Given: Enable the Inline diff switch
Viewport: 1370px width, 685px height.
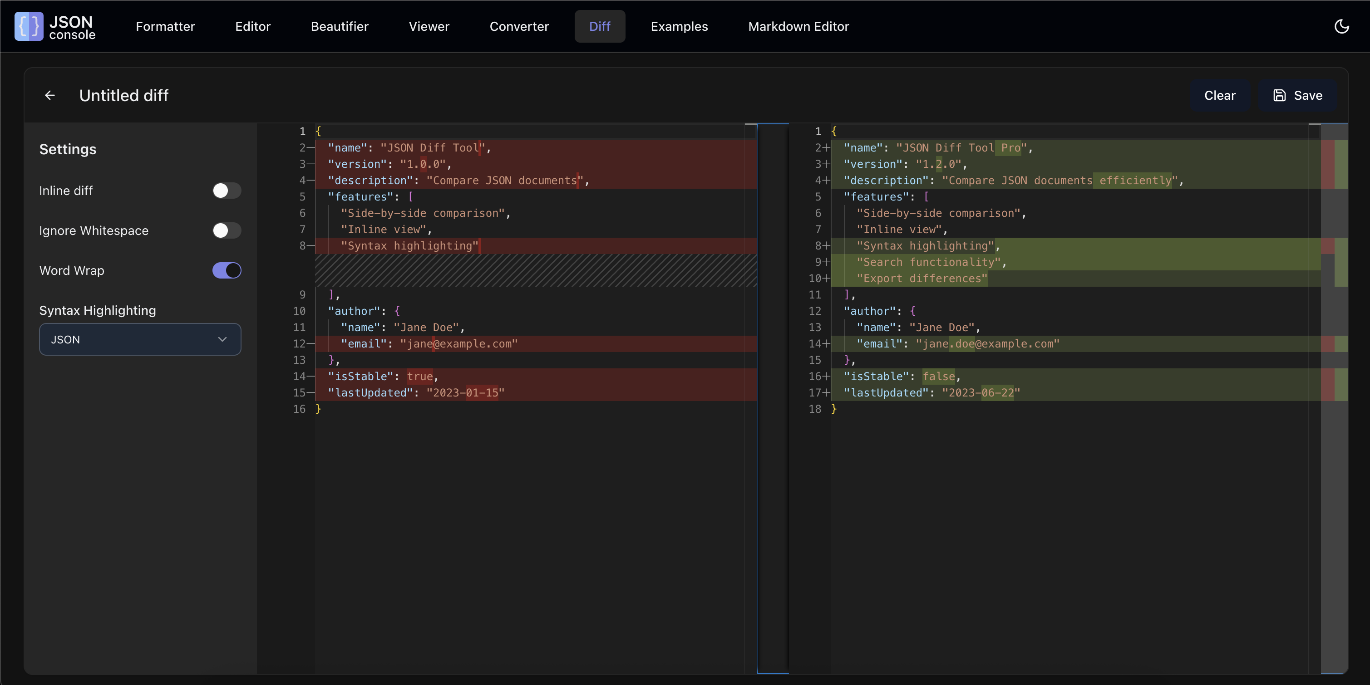Looking at the screenshot, I should pos(227,190).
